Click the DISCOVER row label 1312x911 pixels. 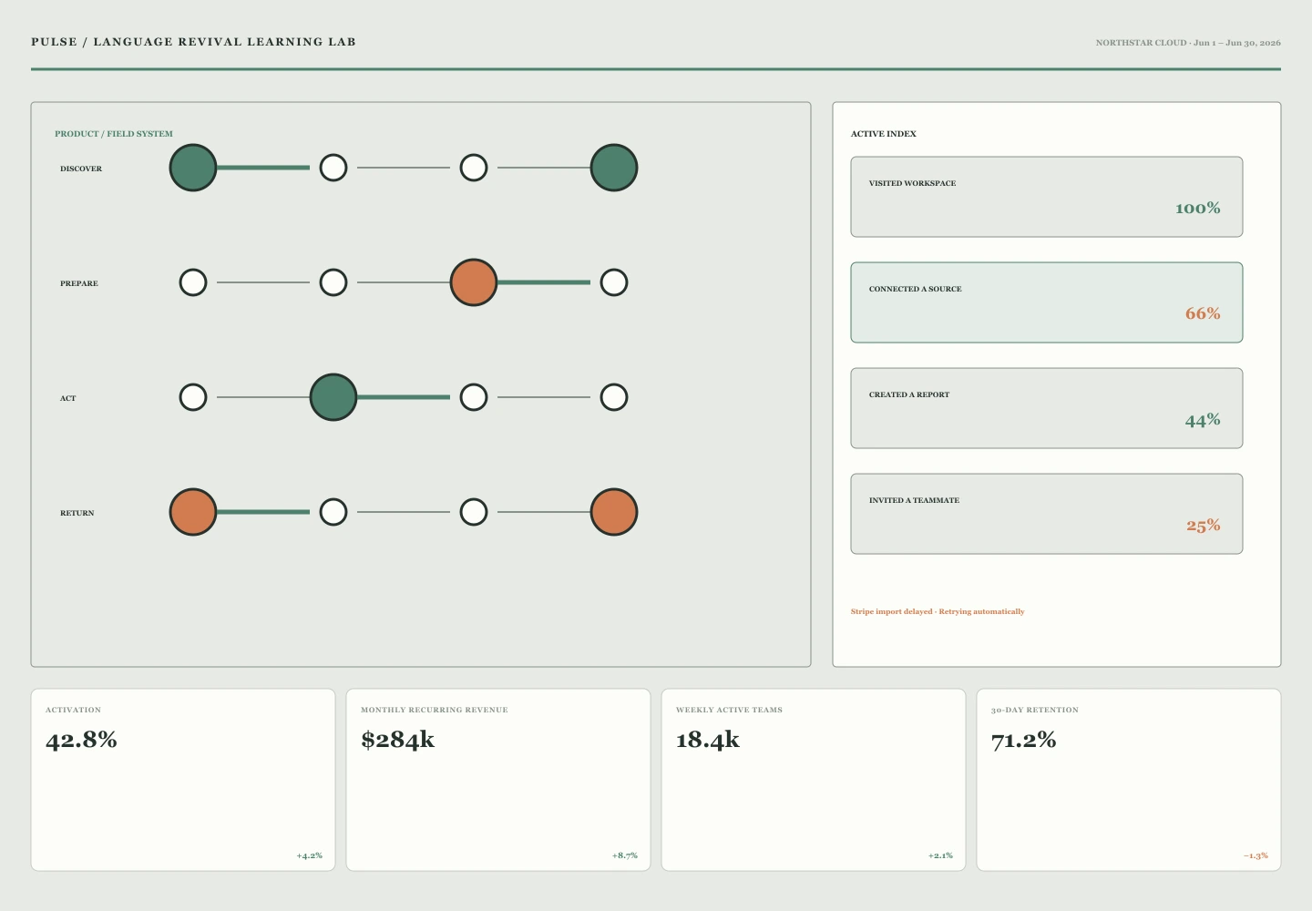coord(81,169)
